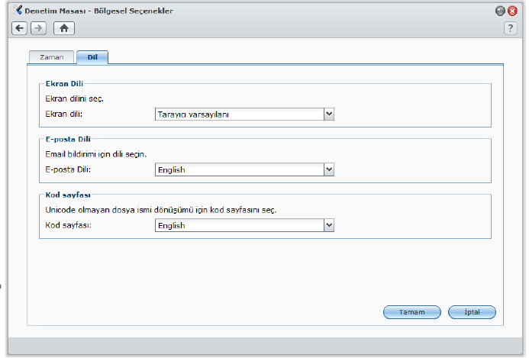
Task: Select the Dil tab
Action: click(x=92, y=57)
